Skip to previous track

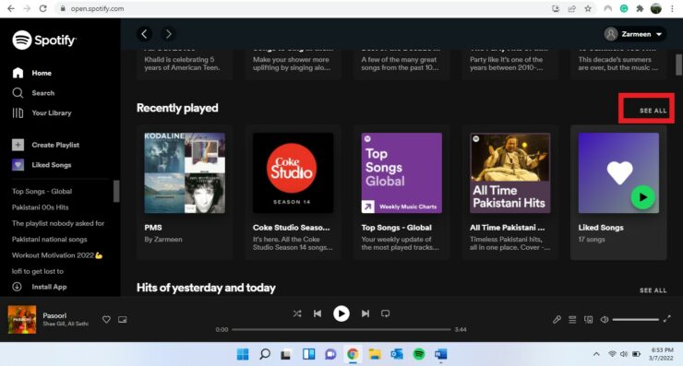pyautogui.click(x=318, y=313)
